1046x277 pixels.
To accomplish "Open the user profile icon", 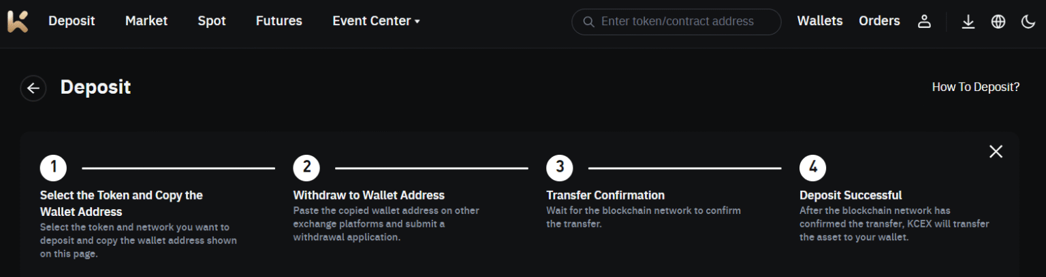I will (x=924, y=21).
